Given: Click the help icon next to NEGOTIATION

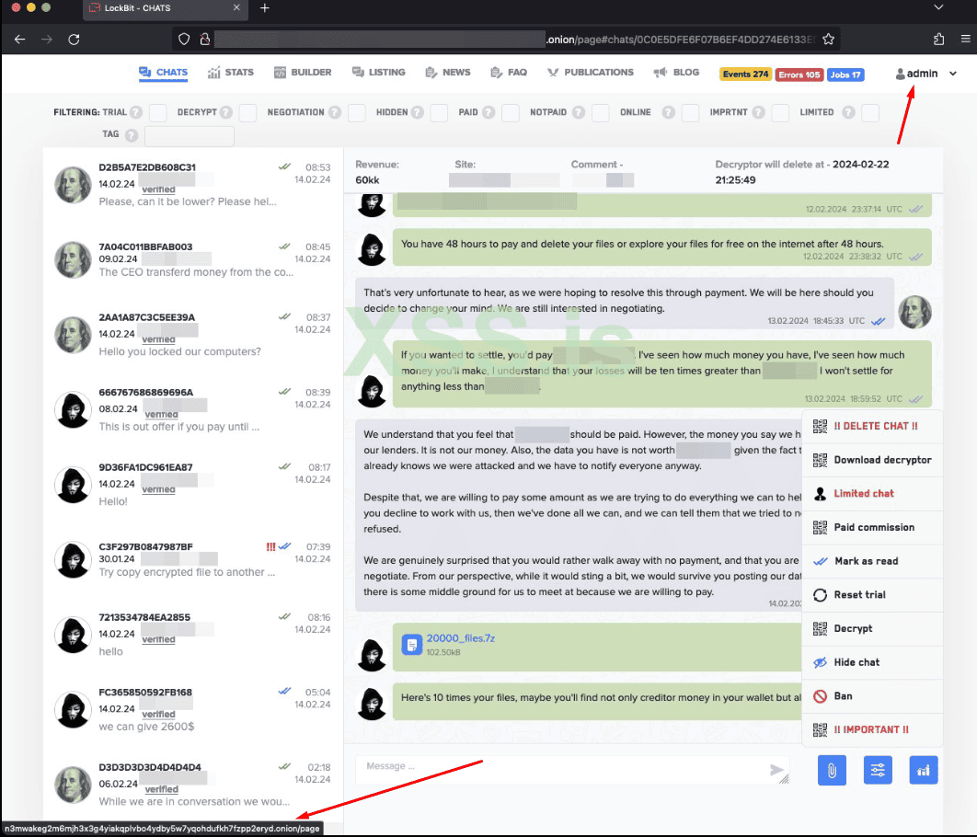Looking at the screenshot, I should click(x=335, y=112).
